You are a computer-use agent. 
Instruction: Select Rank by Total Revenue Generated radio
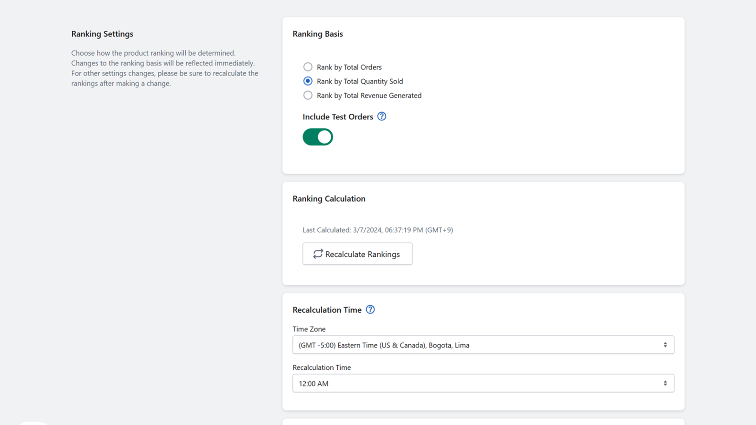click(308, 95)
